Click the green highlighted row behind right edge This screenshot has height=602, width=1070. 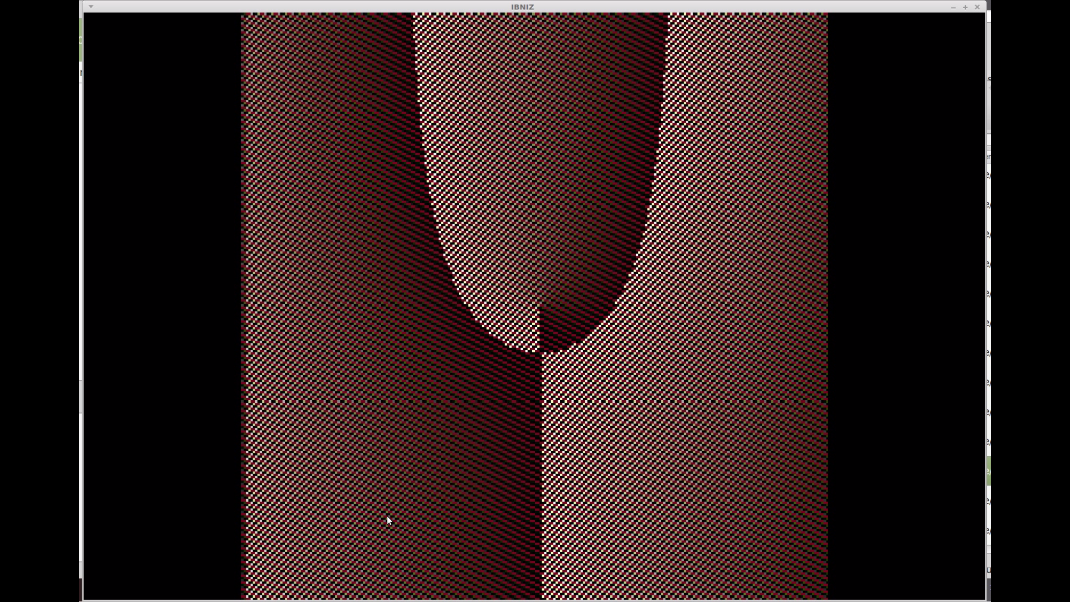tap(989, 471)
